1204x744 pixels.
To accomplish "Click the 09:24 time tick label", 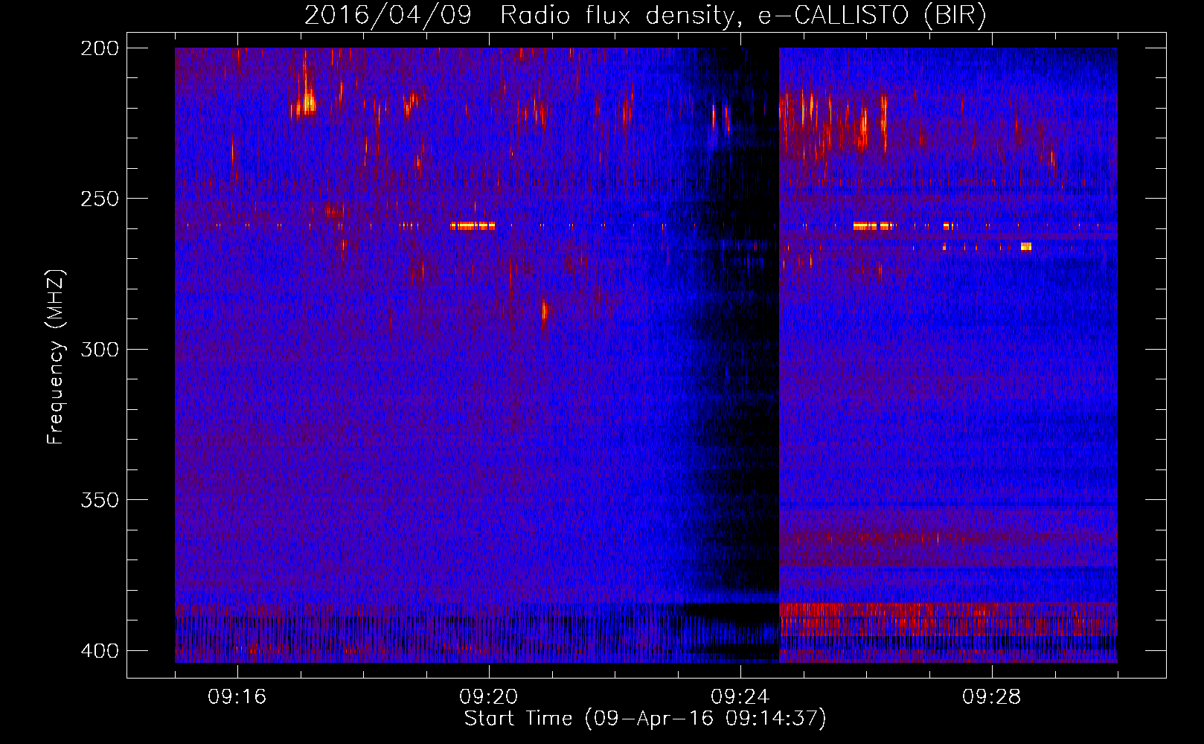I will [x=740, y=696].
